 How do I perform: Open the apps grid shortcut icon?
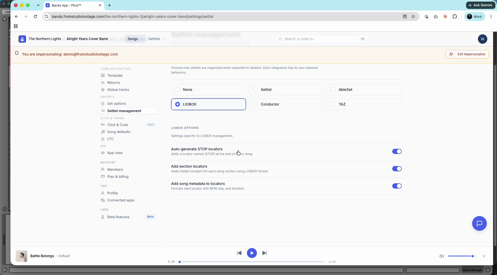(16, 26)
